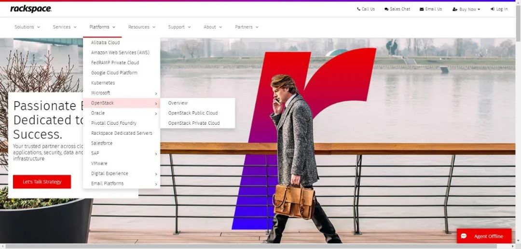The height and width of the screenshot is (249, 521).
Task: Open the Support menu
Action: click(179, 27)
